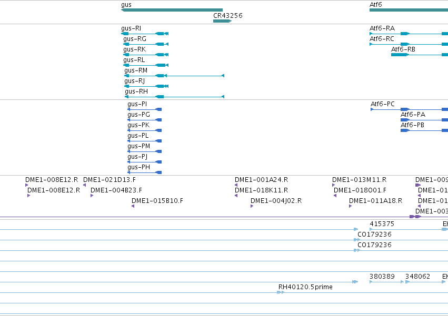This screenshot has height=316, width=448.
Task: Select the purple arrow under DME1-011A18.R
Action: (350, 206)
